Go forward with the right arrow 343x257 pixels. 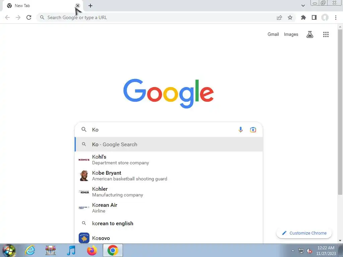(18, 17)
